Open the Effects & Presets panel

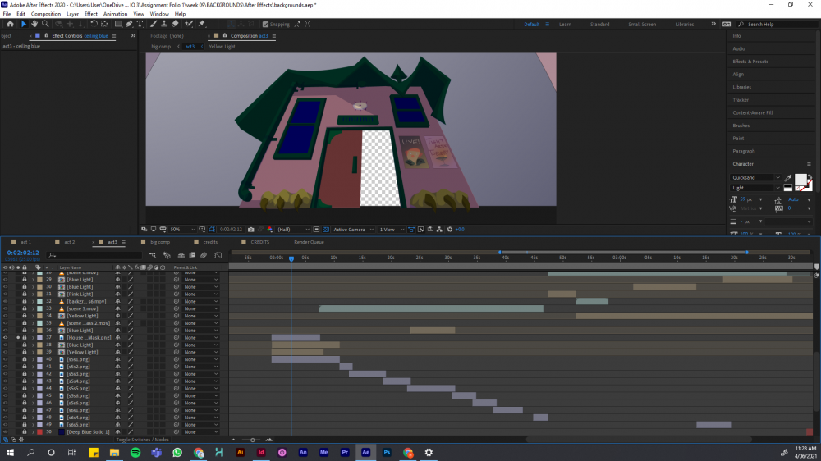(x=750, y=62)
